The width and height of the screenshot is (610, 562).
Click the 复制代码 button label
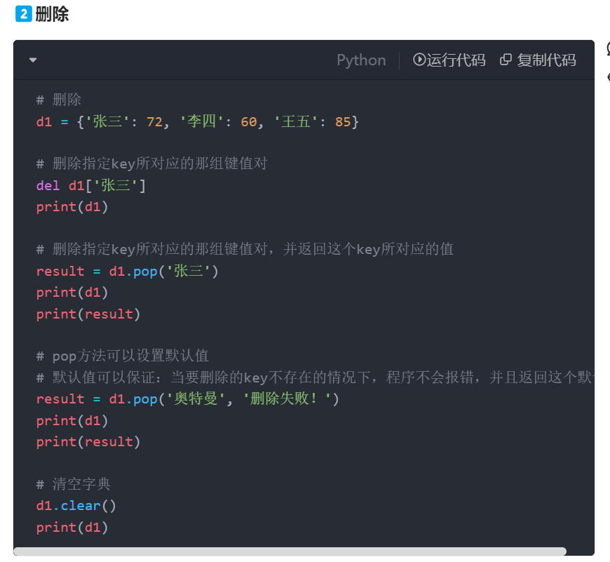pos(546,60)
